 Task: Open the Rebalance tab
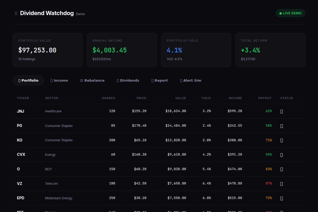[92, 81]
